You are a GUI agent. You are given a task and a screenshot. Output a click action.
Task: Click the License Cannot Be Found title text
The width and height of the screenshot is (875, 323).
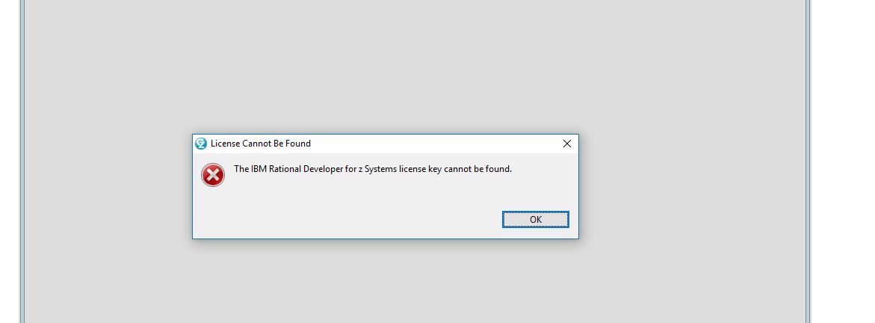261,144
